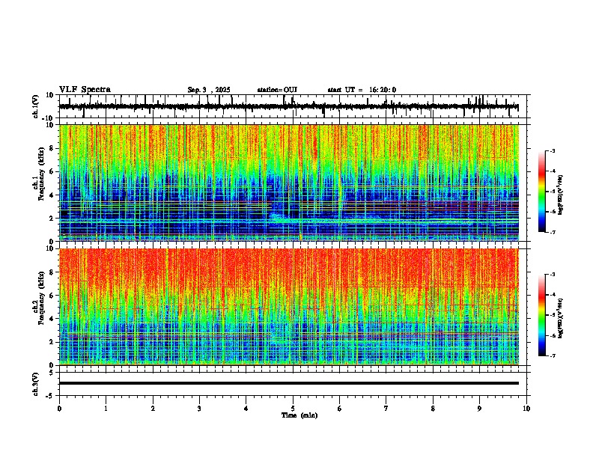Click the 'start UT = 16:20:0' text
Viewport: 593px width, 458px height.
pos(362,90)
